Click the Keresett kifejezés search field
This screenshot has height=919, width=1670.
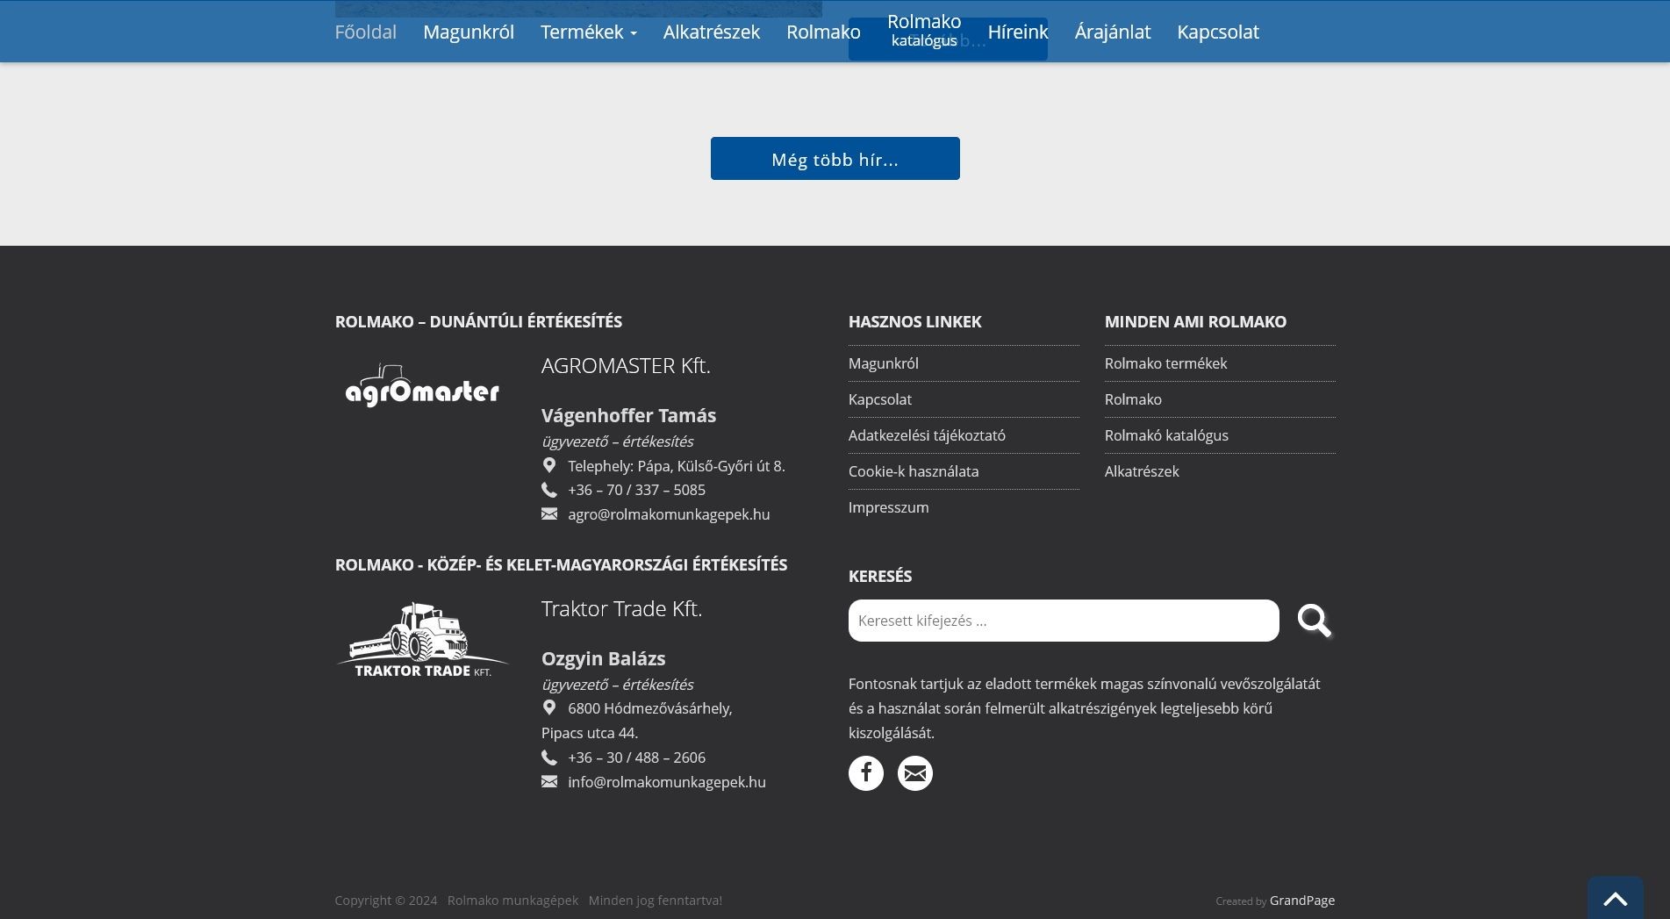click(x=1064, y=621)
